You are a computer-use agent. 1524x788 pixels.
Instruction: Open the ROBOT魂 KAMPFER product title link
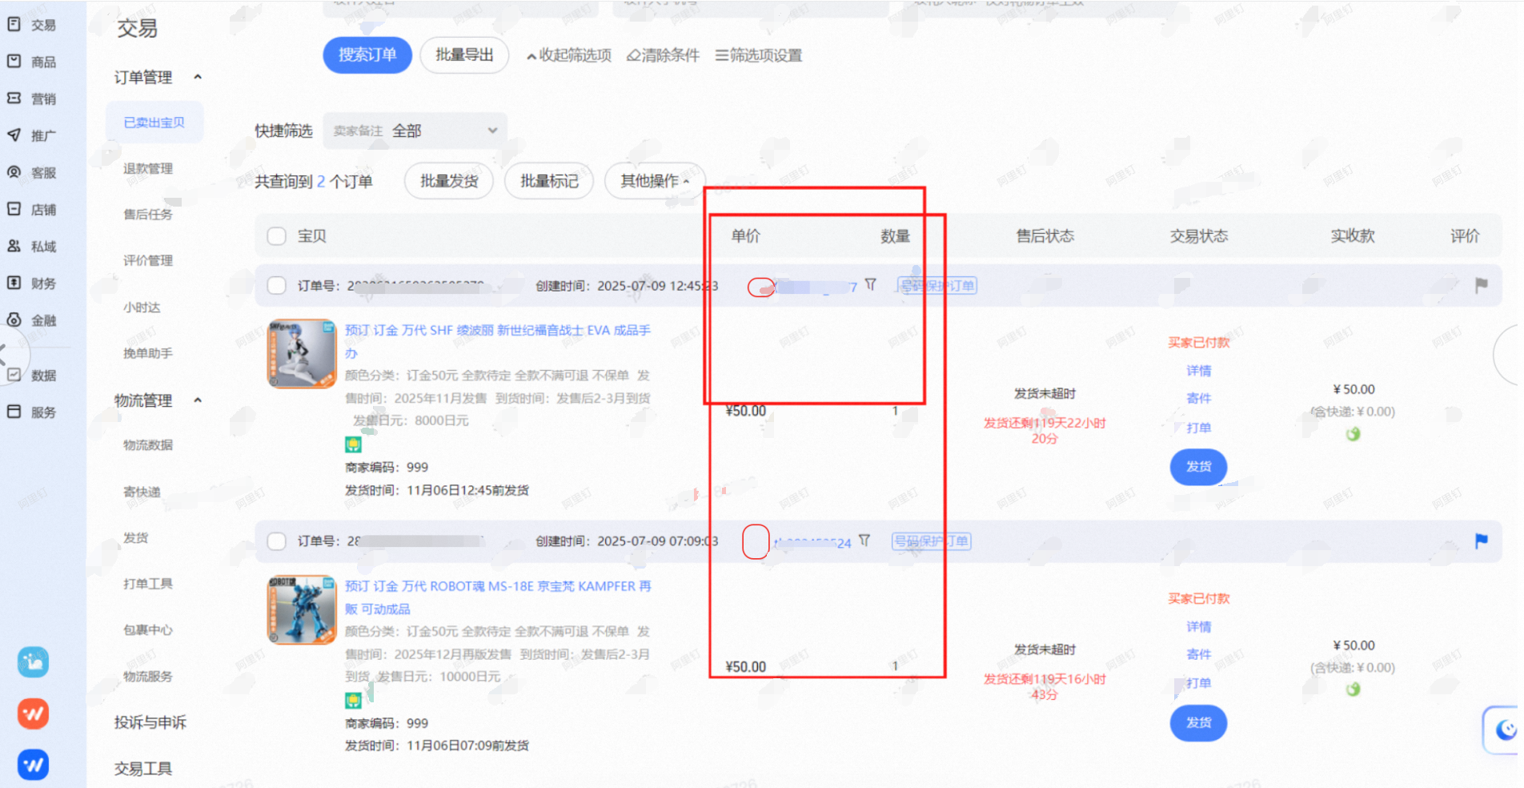click(498, 597)
